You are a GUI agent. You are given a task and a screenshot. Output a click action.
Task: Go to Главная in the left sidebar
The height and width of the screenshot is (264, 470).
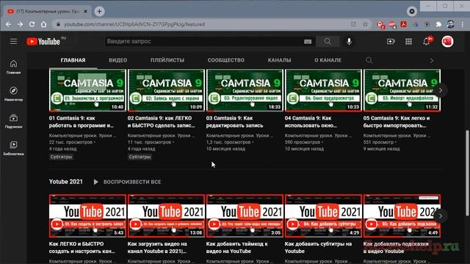click(13, 67)
